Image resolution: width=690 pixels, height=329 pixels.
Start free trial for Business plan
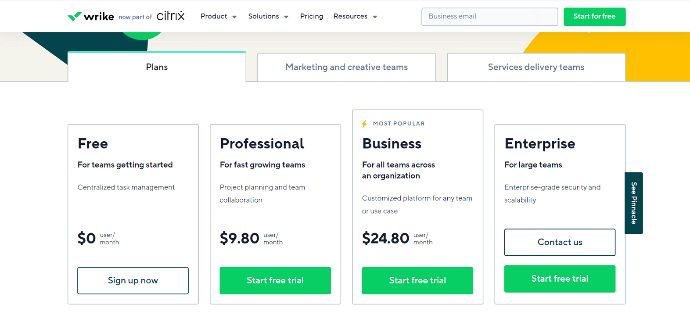click(x=417, y=281)
